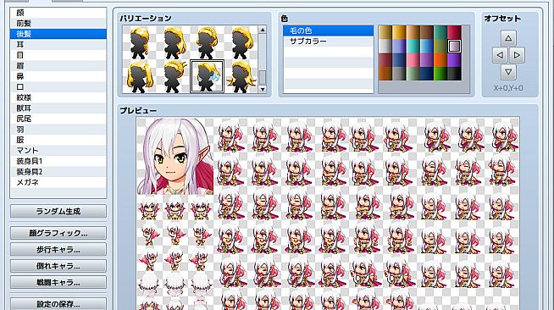Nudge the offset upward with the up arrow
This screenshot has width=554, height=310.
508,38
